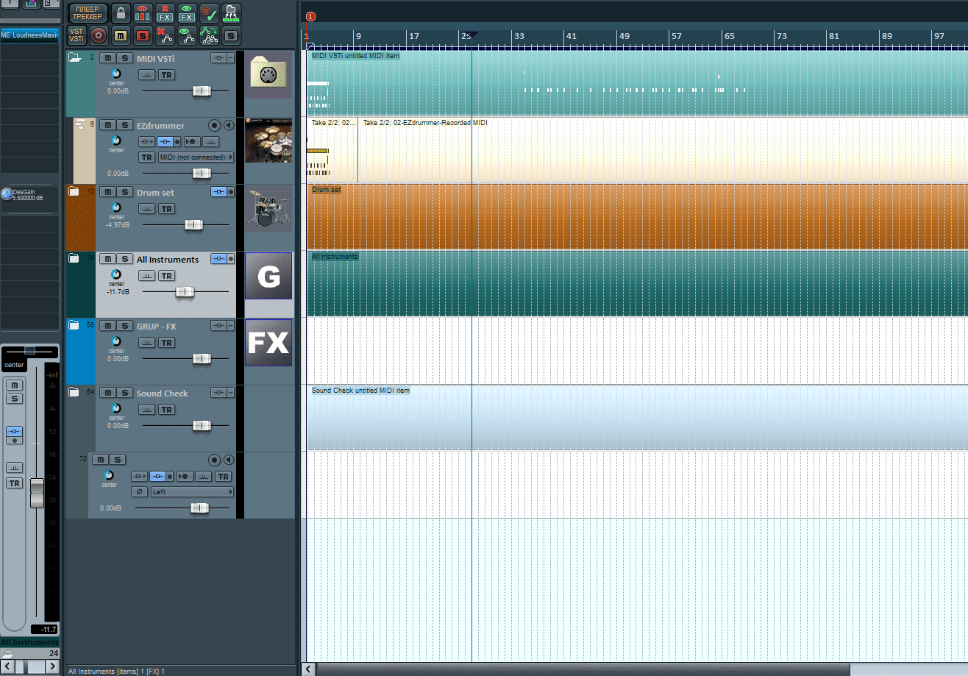Click the TR button on EZdrummer track
The image size is (968, 676).
[x=147, y=157]
